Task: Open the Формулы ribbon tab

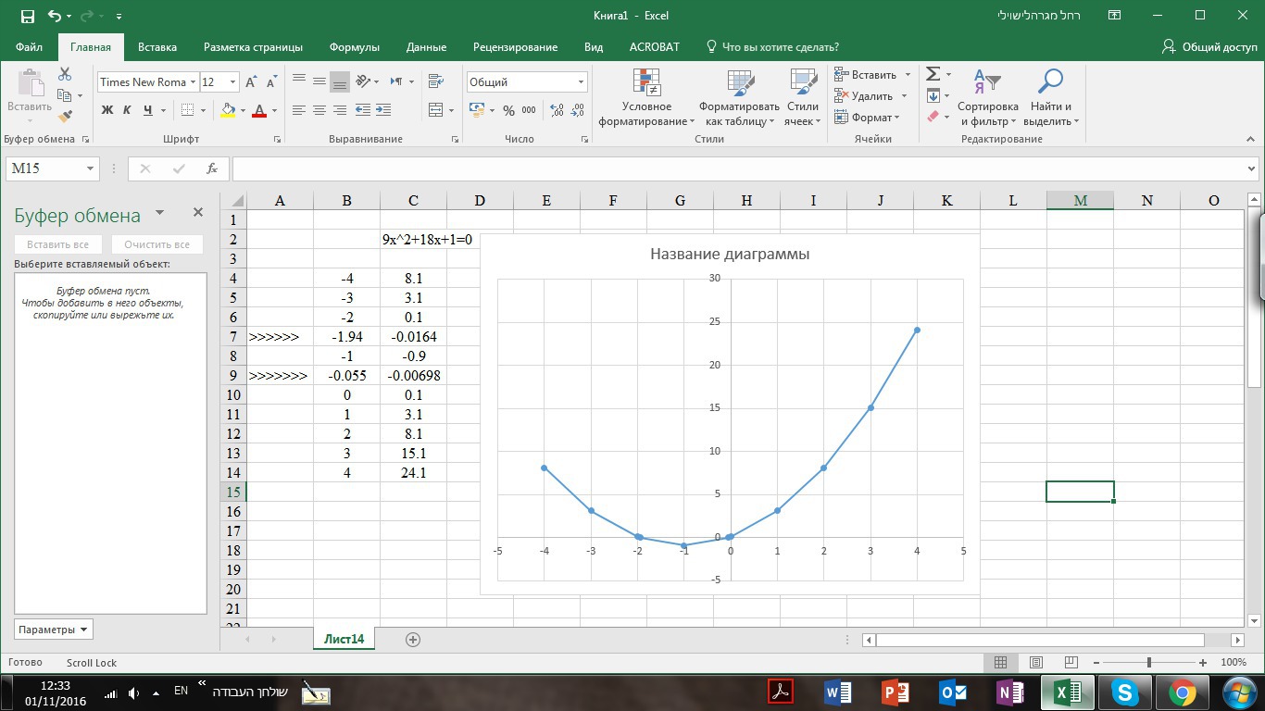Action: pos(354,47)
